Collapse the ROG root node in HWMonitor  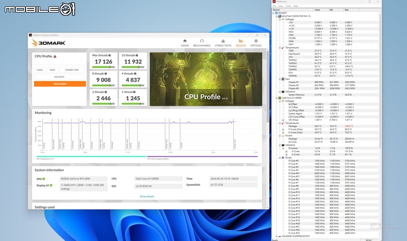273,13
